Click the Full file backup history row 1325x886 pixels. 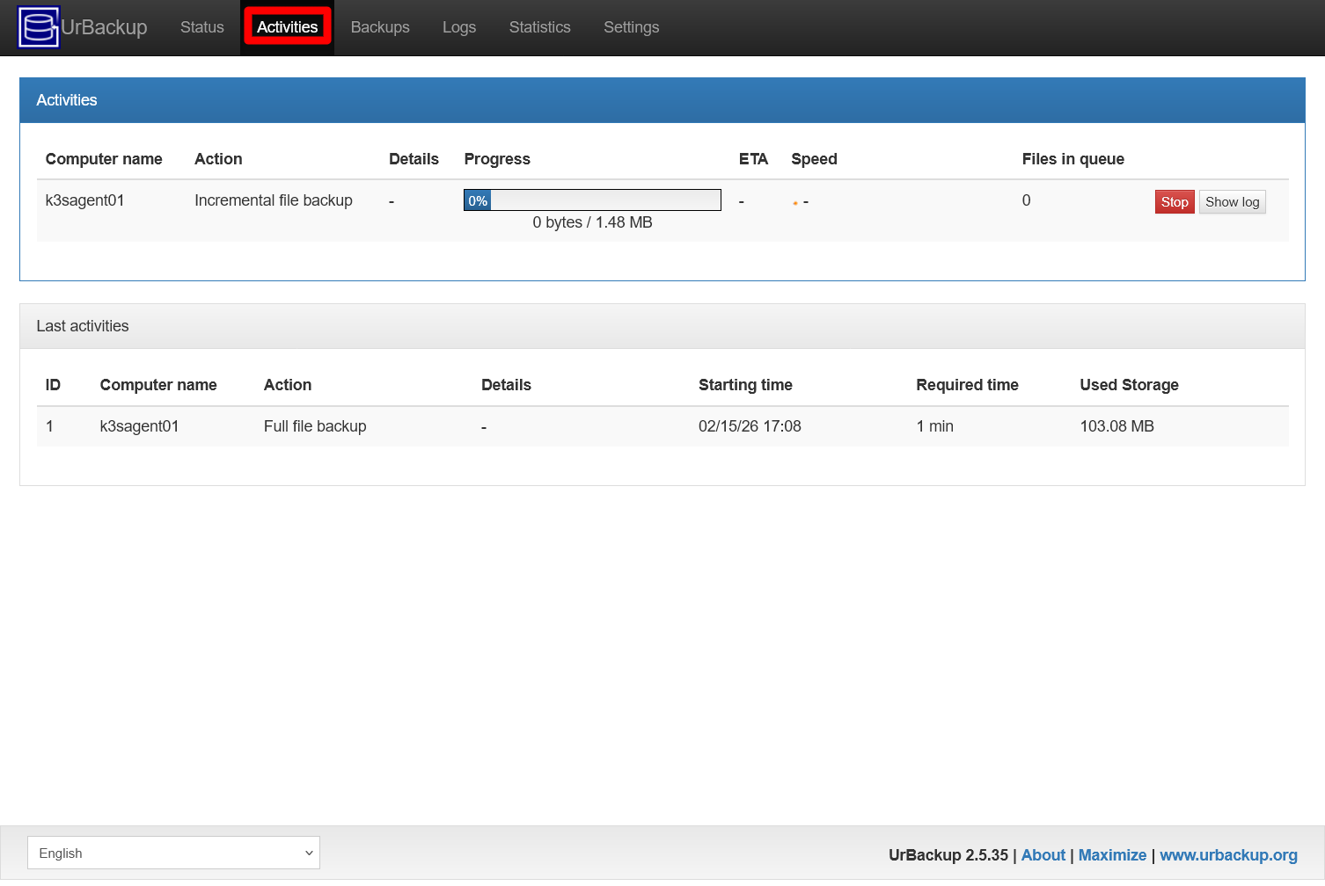[x=314, y=426]
